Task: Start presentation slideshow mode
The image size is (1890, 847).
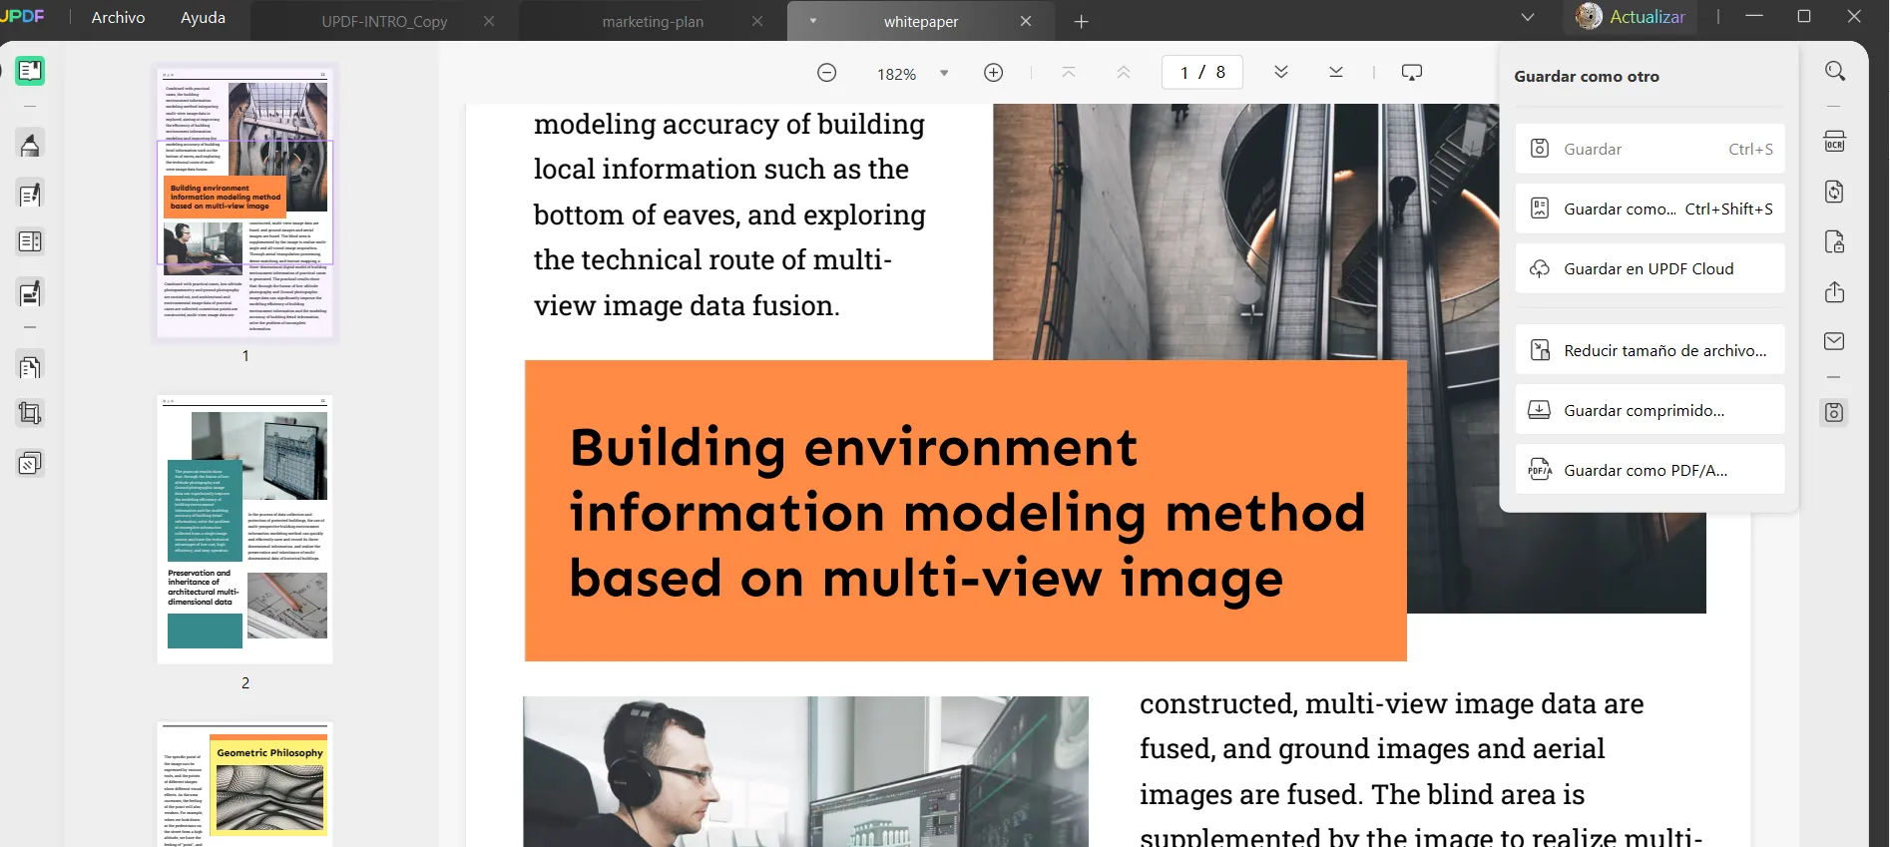Action: point(1411,72)
